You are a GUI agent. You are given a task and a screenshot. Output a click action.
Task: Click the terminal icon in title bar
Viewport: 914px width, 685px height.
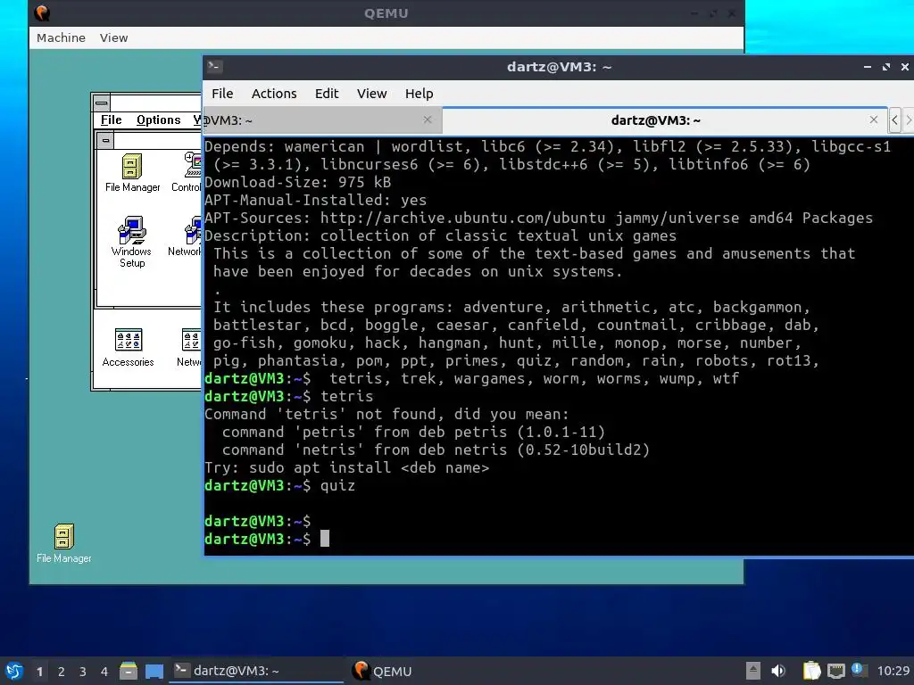214,66
